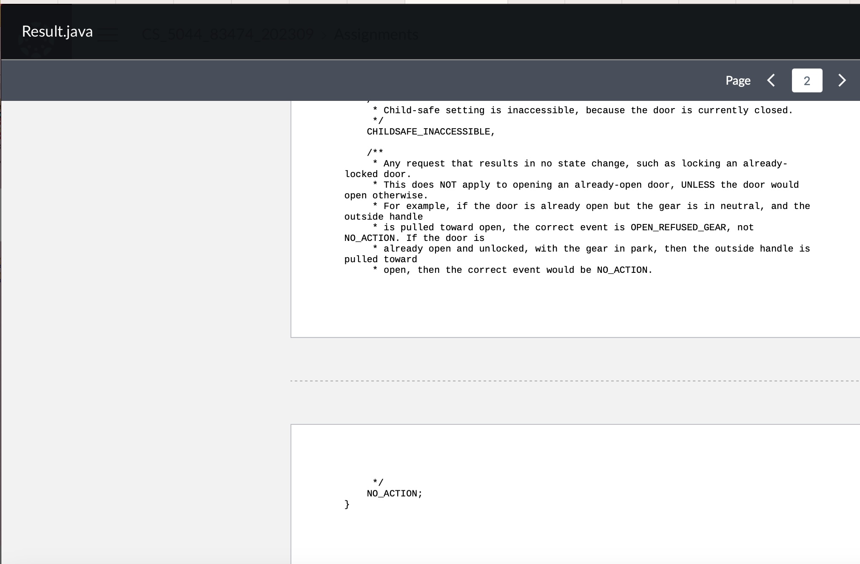
Task: Click the CHILDSAFE_INACCESSIBLE enum constant
Action: 430,132
